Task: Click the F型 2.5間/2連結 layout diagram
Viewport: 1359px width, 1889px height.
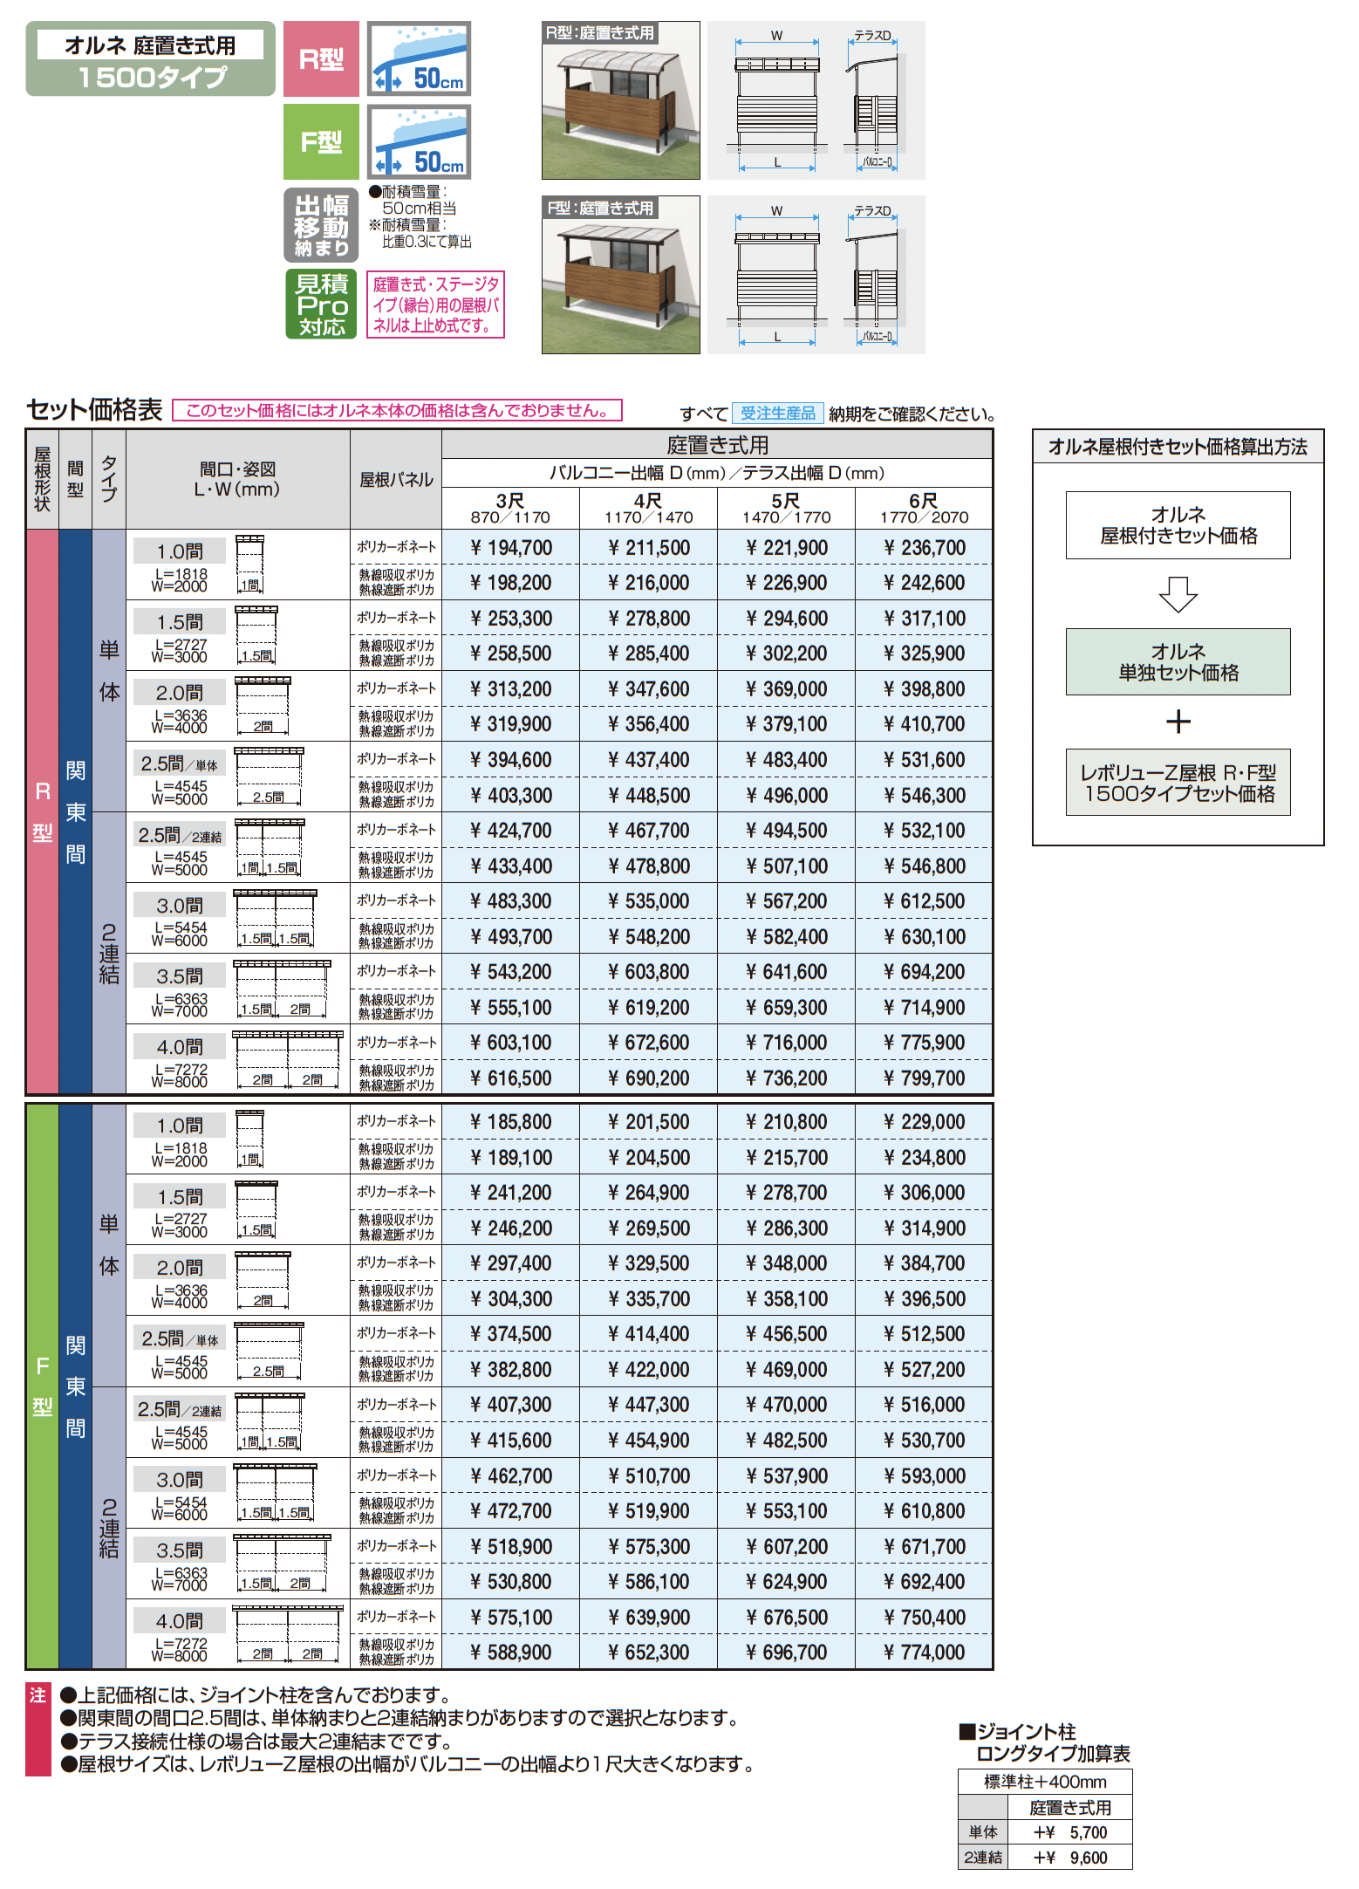Action: point(269,1422)
